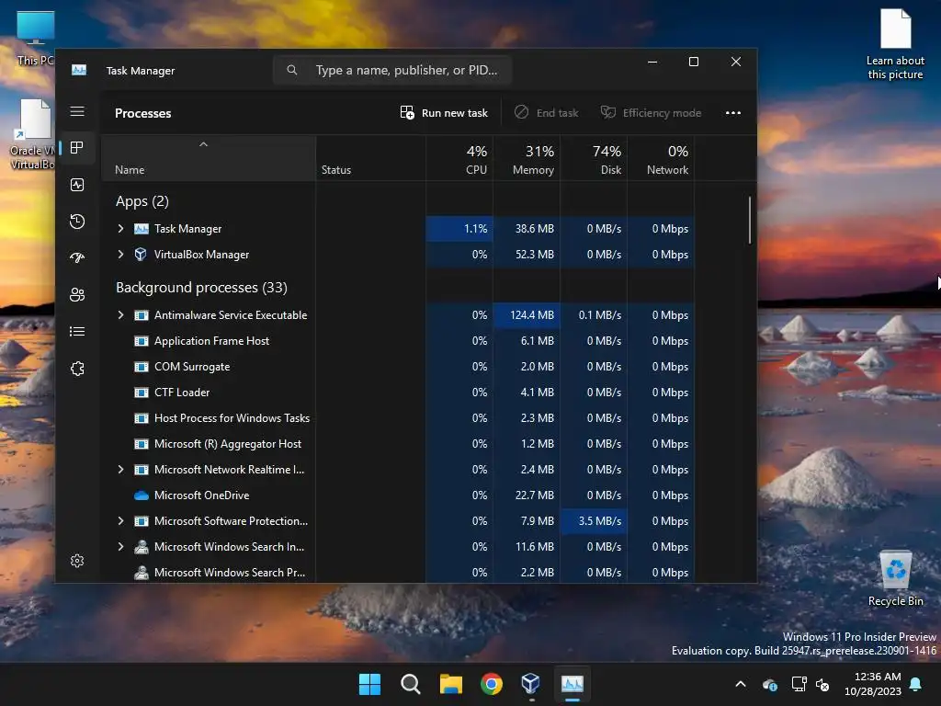Launch Google Chrome from the taskbar
This screenshot has height=706, width=941.
[492, 684]
